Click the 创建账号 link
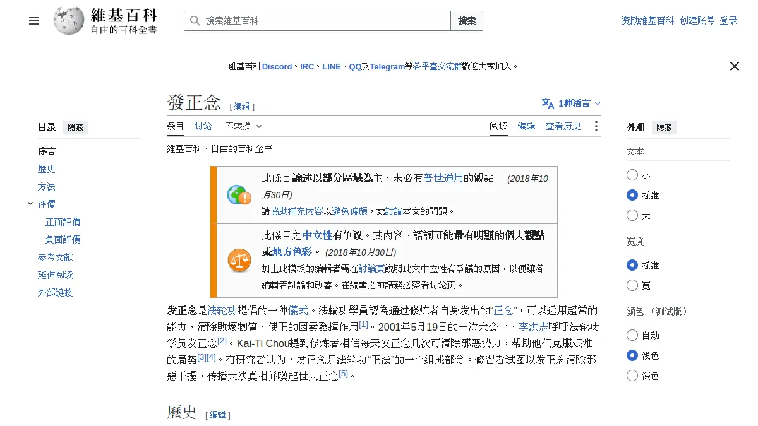This screenshot has height=426, width=758. tap(697, 21)
